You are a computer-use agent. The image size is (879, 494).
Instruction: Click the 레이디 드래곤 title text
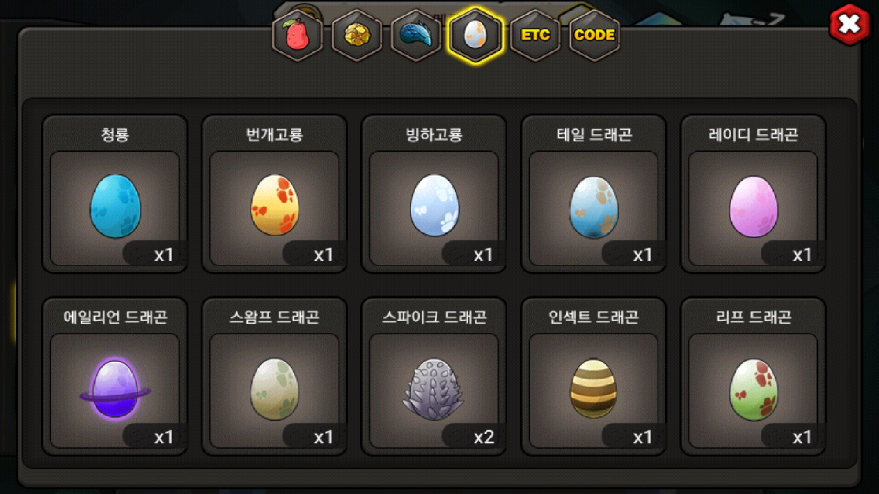tap(753, 134)
